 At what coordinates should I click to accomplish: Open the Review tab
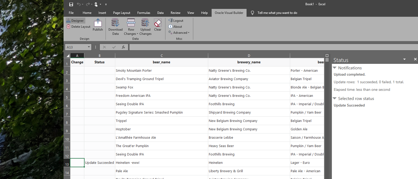(x=175, y=13)
